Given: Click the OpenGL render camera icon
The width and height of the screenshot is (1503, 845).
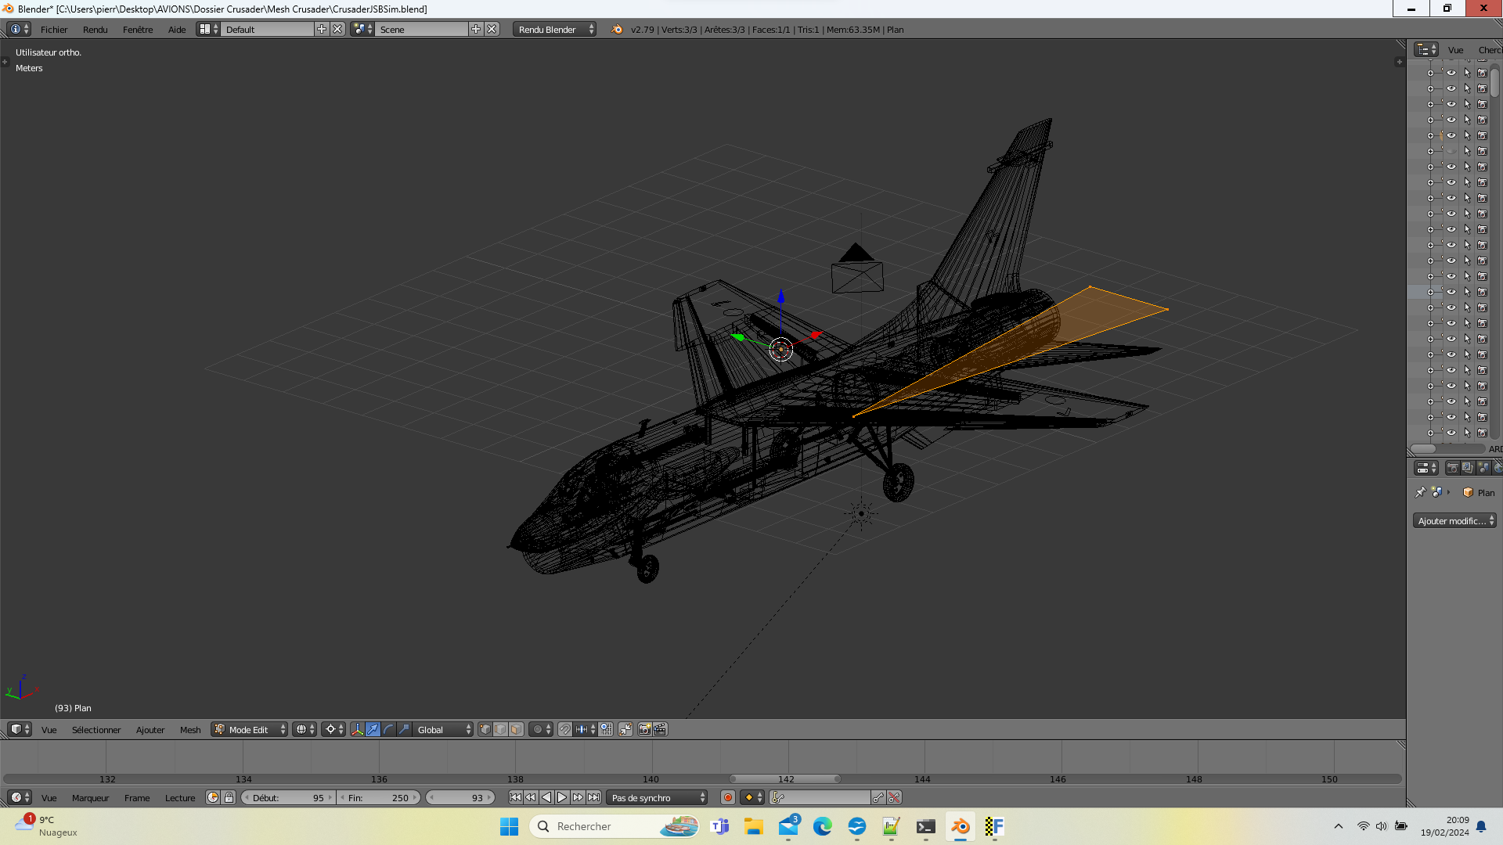Looking at the screenshot, I should click(644, 729).
